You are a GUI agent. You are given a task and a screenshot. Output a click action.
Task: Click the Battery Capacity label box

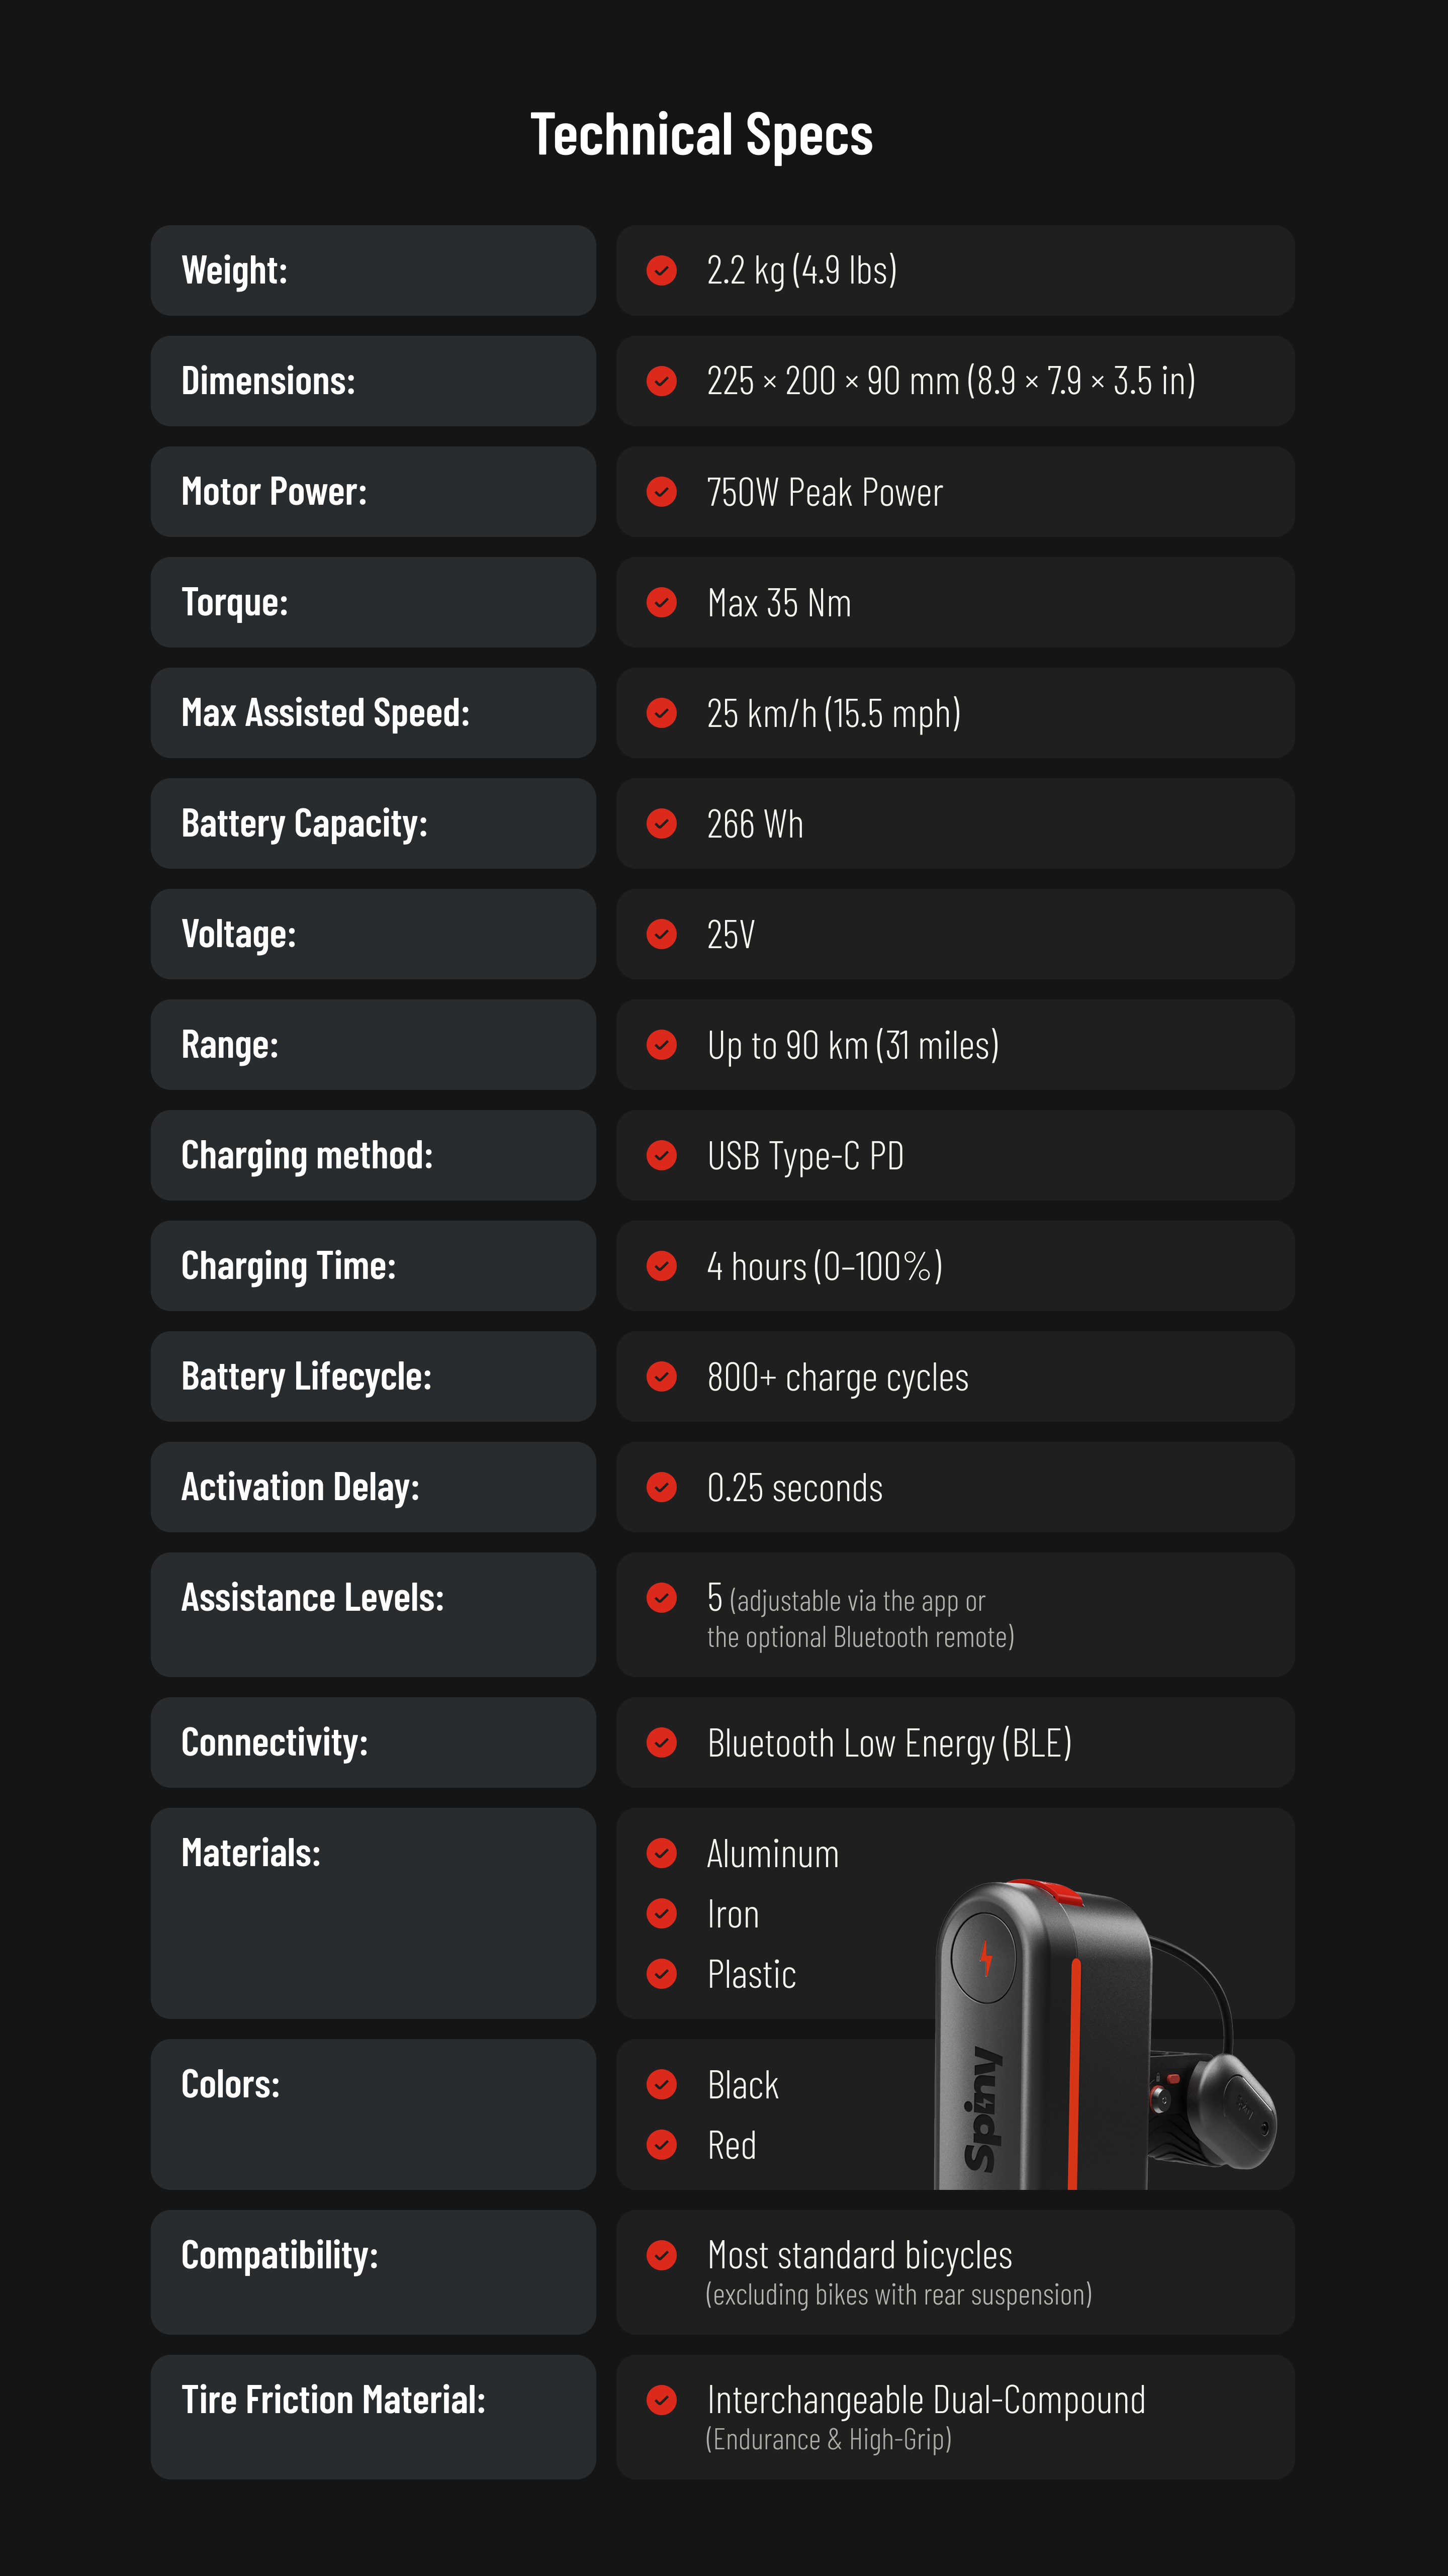pos(373,824)
